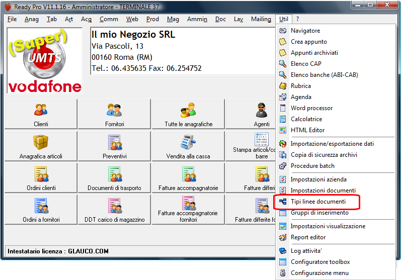The image size is (401, 280).
Task: Click the Elenco CAP magnifier icon
Action: click(x=283, y=64)
